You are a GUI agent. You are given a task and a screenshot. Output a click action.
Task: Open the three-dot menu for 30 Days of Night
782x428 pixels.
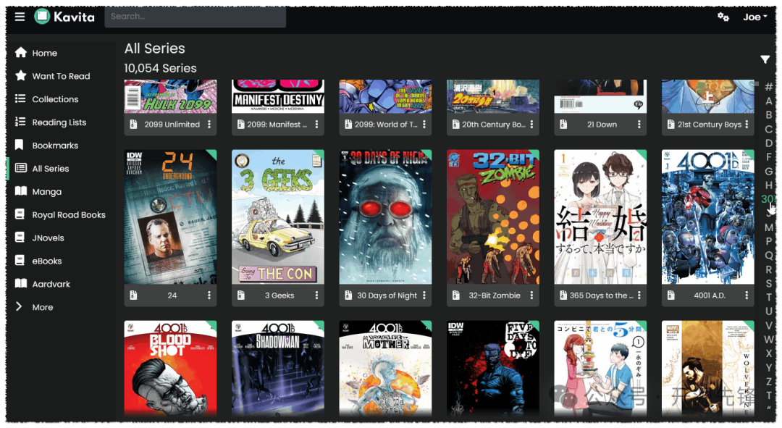[424, 295]
